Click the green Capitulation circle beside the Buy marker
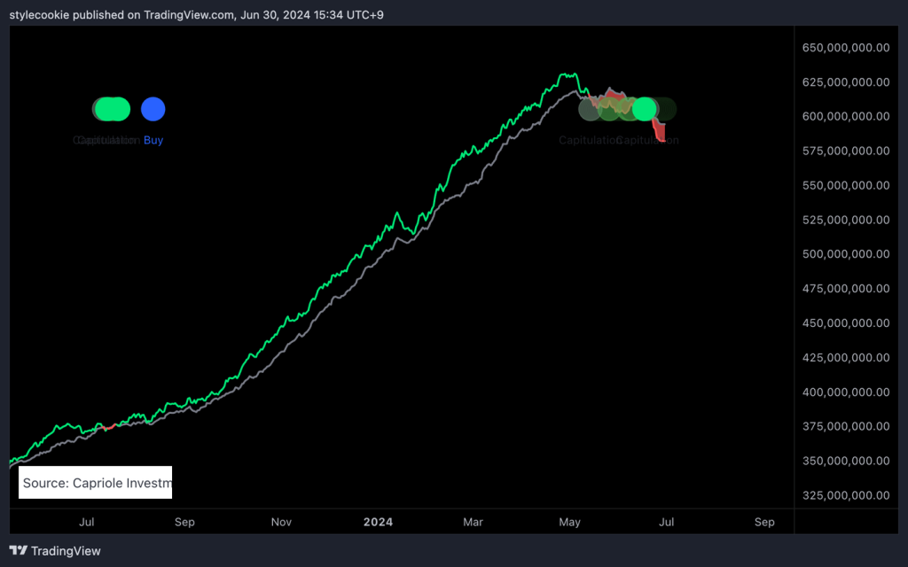Image resolution: width=908 pixels, height=567 pixels. coord(113,109)
